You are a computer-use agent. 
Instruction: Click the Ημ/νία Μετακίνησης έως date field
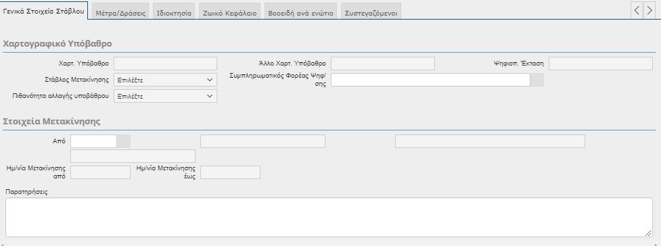(230, 172)
